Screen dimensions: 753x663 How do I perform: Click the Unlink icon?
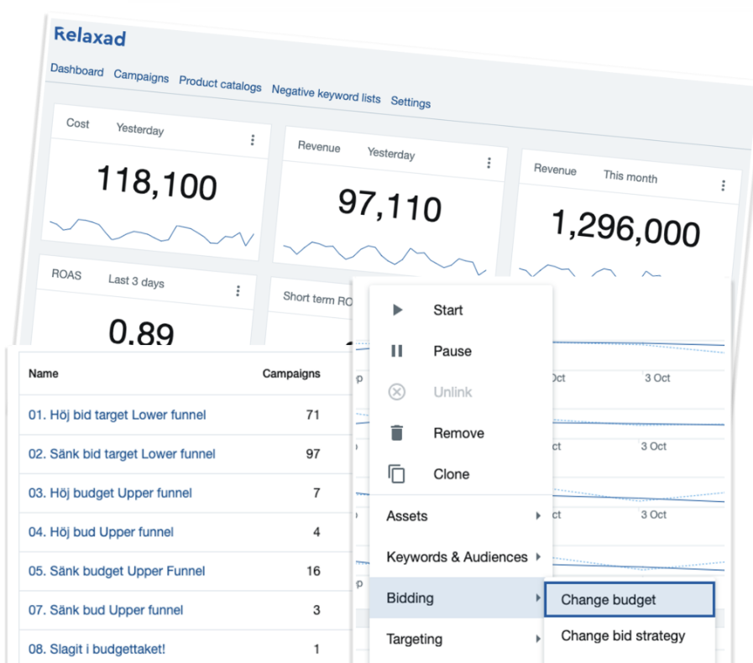click(x=397, y=392)
